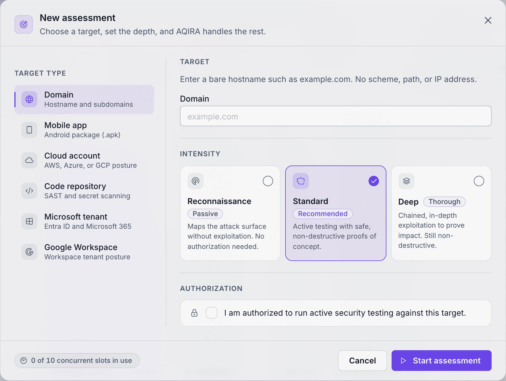Image resolution: width=506 pixels, height=381 pixels.
Task: Click 'SAST and secret scanning' subtitle
Action: point(87,196)
